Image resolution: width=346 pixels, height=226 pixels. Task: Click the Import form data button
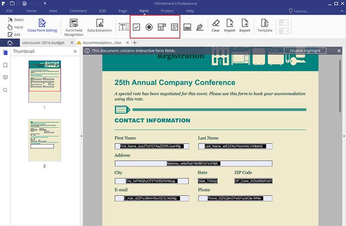pos(230,26)
